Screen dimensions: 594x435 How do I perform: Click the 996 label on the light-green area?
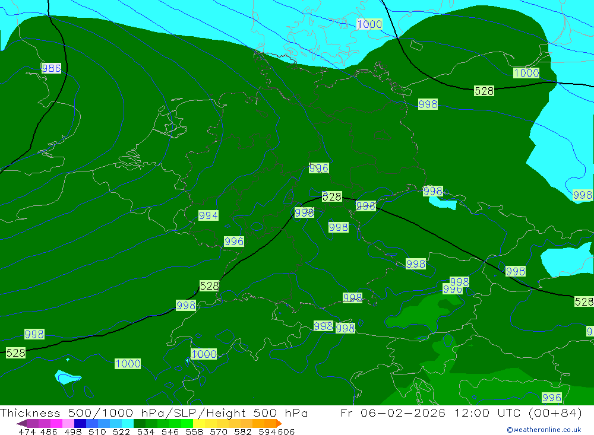552,397
